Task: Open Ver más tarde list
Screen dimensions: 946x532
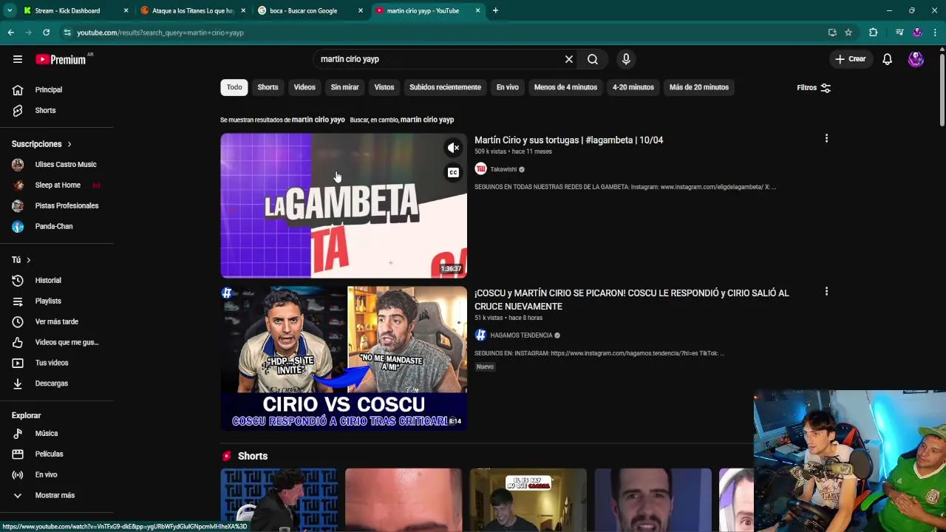Action: (x=57, y=321)
